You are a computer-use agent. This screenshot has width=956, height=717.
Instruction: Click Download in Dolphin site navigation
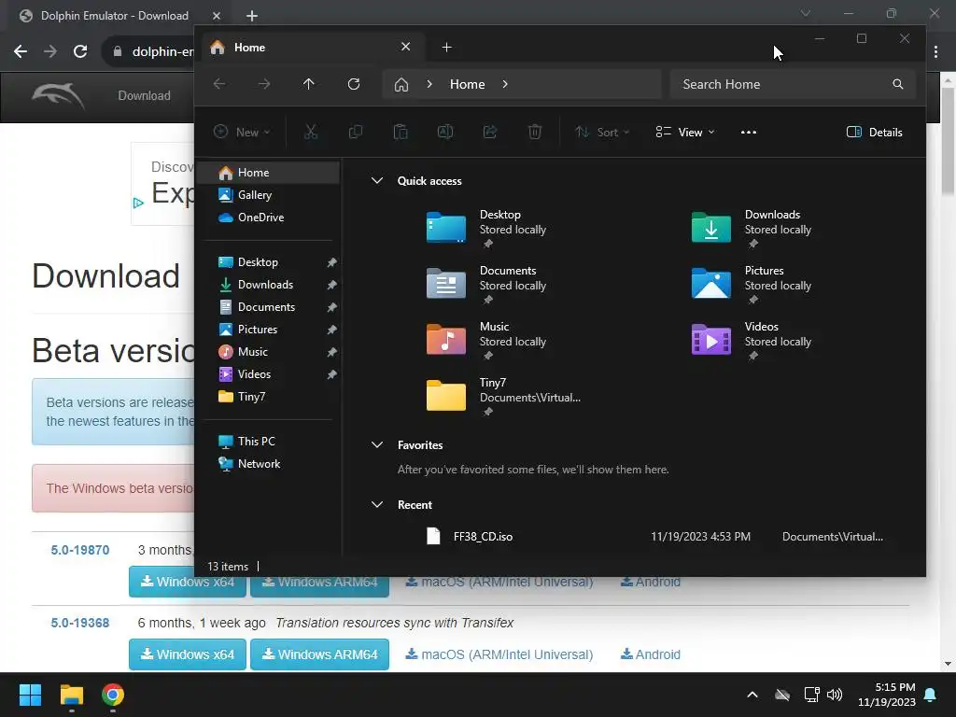[144, 96]
